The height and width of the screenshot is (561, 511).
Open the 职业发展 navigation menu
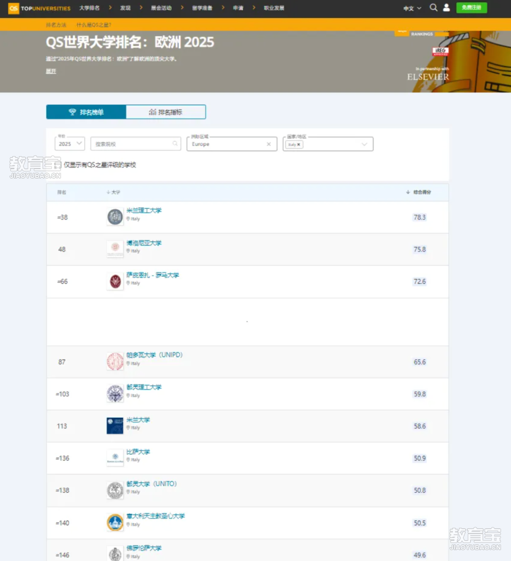click(274, 8)
